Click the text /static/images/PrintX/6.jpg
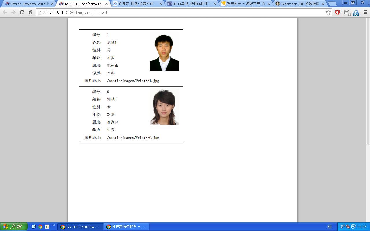370x231 pixels. tap(133, 138)
